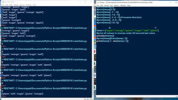
Task: Click the 'print(items[-1: -len(items):-1])' line
Action: (x=112, y=41)
